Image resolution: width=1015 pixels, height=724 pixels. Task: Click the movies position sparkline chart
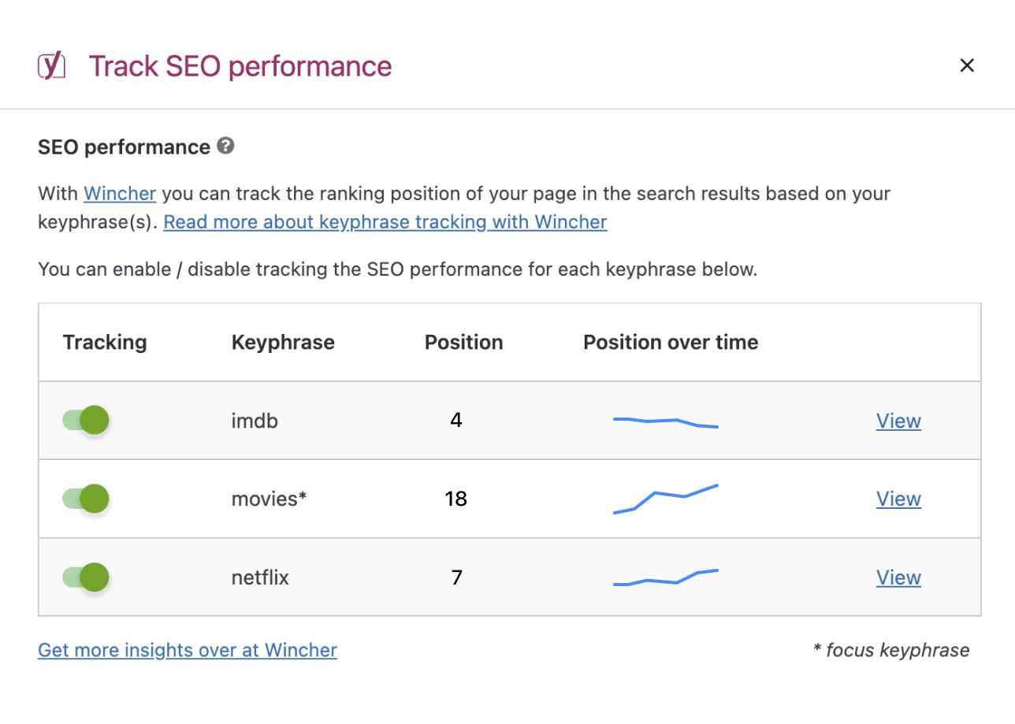[x=665, y=498]
